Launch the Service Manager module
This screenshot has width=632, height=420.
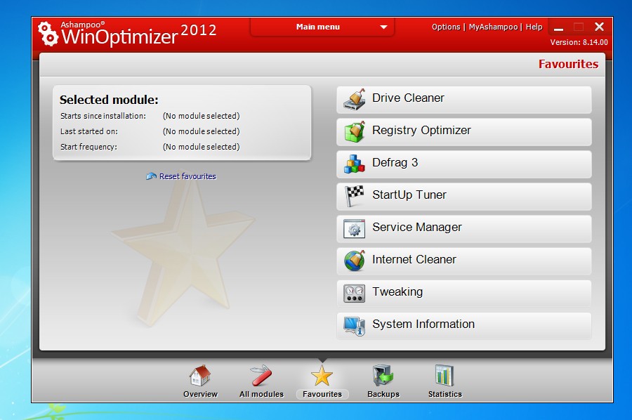[x=464, y=228]
